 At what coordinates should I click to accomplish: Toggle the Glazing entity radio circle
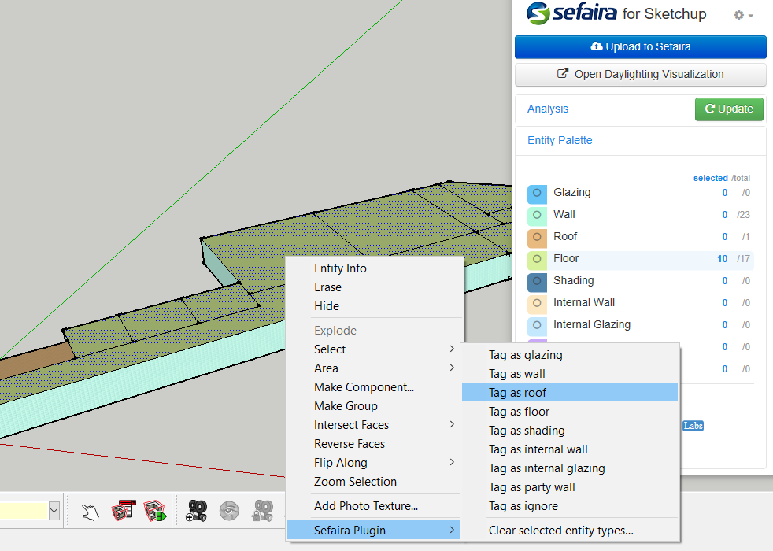pyautogui.click(x=537, y=193)
